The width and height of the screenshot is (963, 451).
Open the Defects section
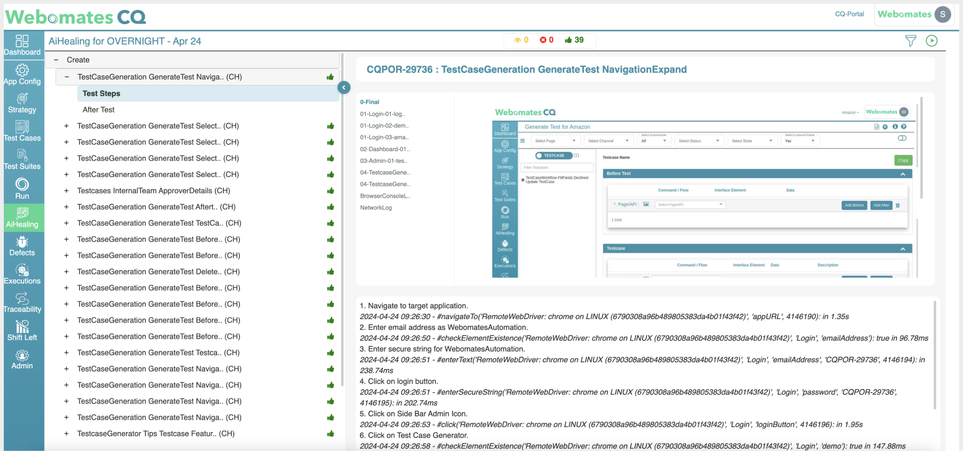[x=22, y=246]
